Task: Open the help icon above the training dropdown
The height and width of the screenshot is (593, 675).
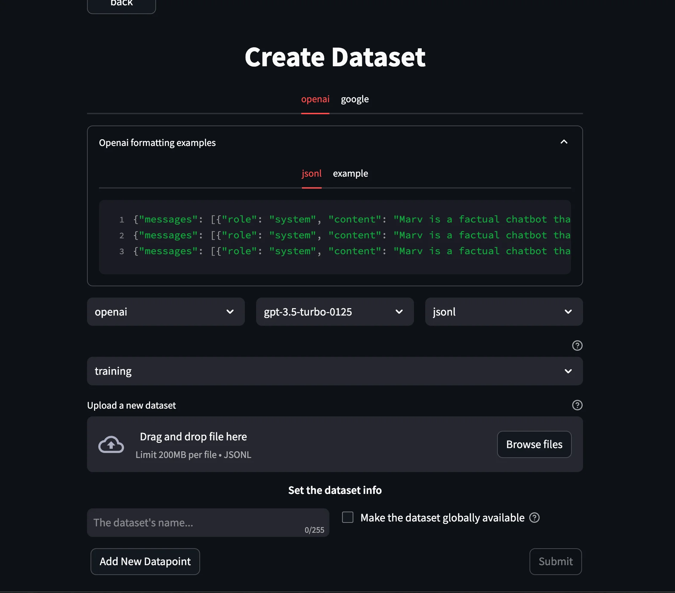Action: [x=577, y=346]
